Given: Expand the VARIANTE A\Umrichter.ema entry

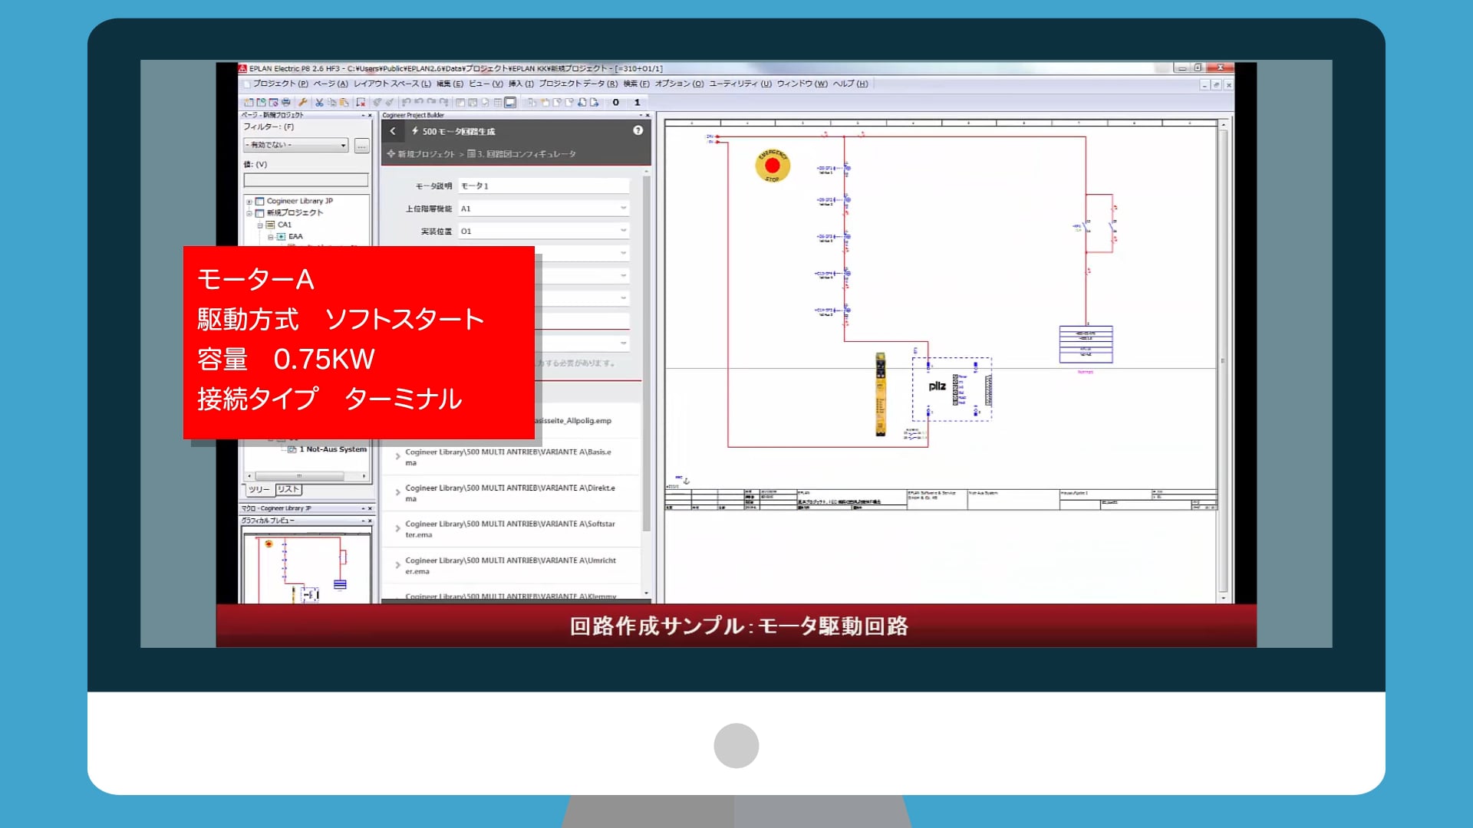Looking at the screenshot, I should pyautogui.click(x=397, y=566).
